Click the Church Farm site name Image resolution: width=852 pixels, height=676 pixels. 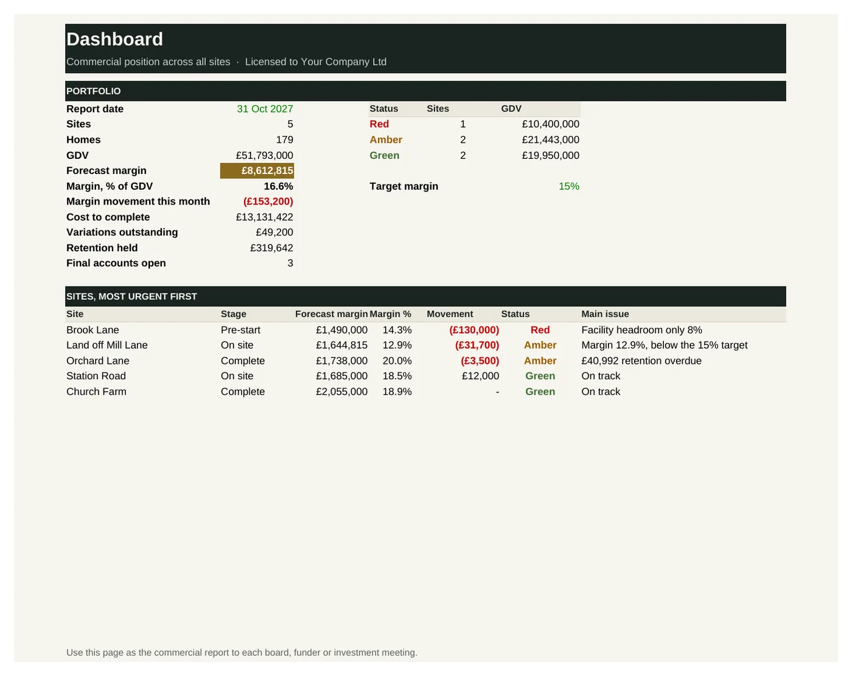coord(96,392)
